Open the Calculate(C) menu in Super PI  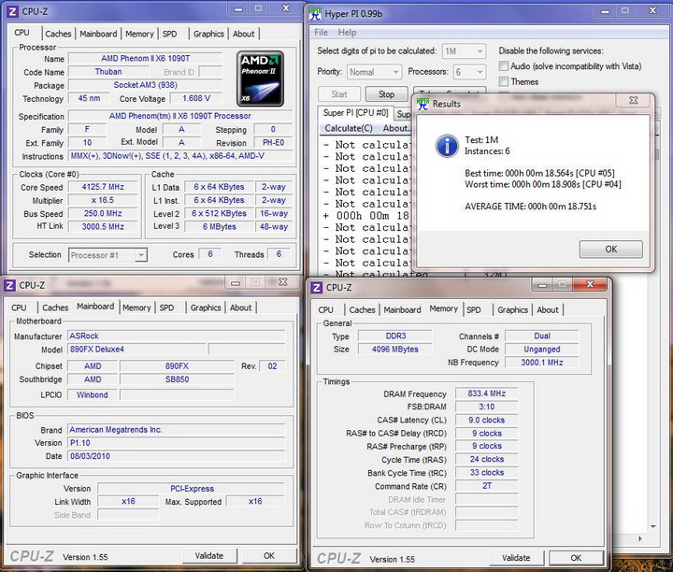coord(349,128)
